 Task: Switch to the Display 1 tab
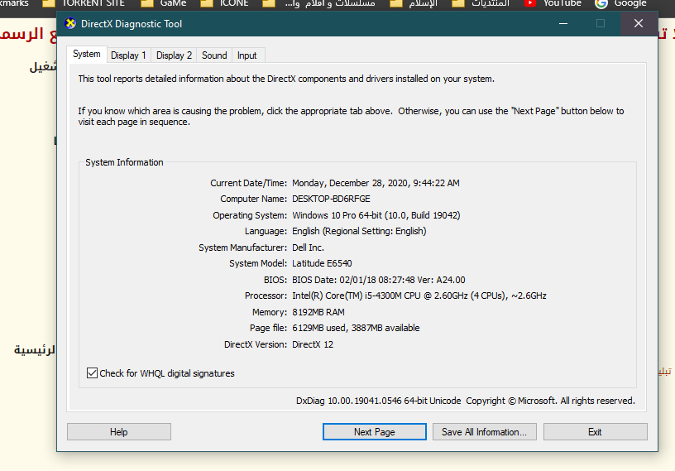click(x=128, y=55)
